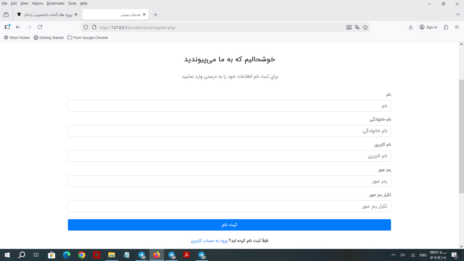Open the Firefox hamburger application menu

point(457,27)
